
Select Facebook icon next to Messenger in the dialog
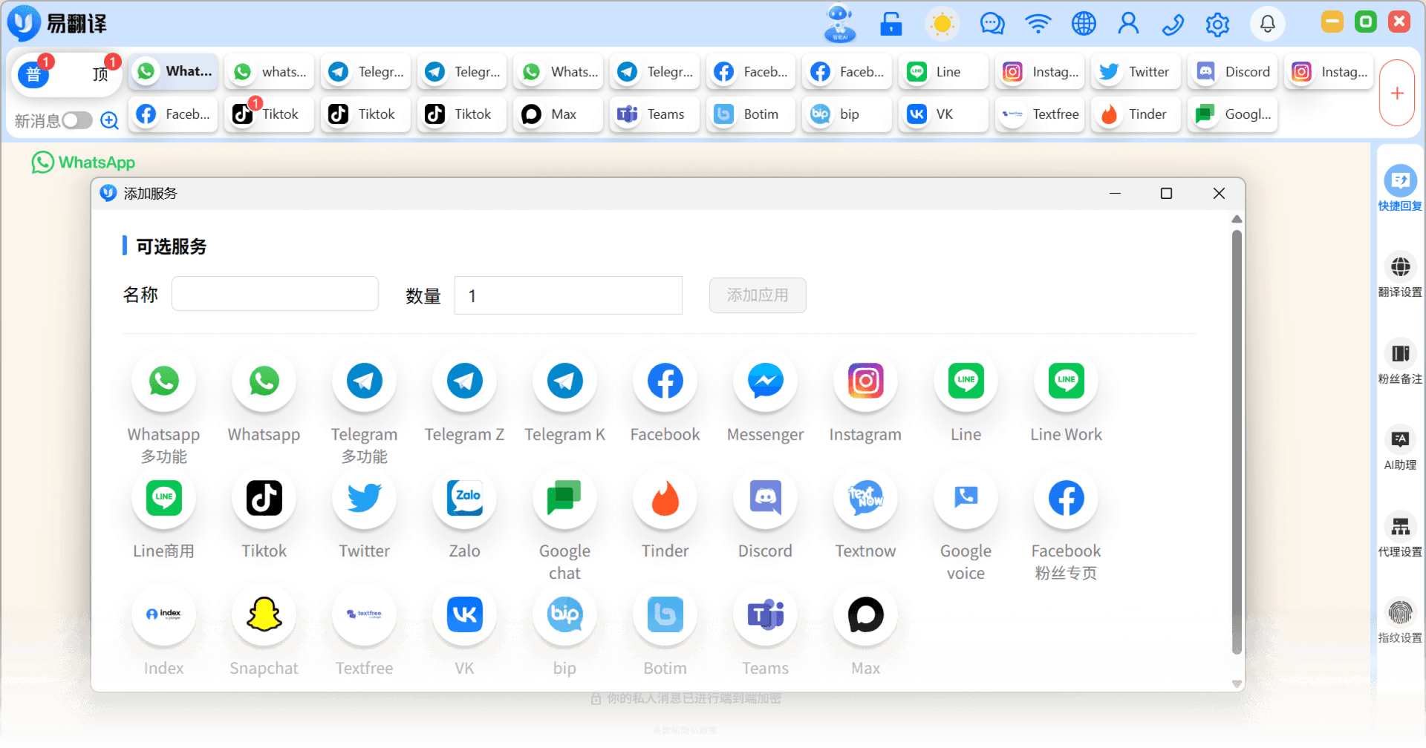[665, 381]
